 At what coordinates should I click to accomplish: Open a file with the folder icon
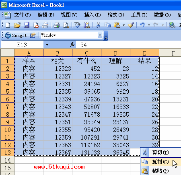(17, 25)
